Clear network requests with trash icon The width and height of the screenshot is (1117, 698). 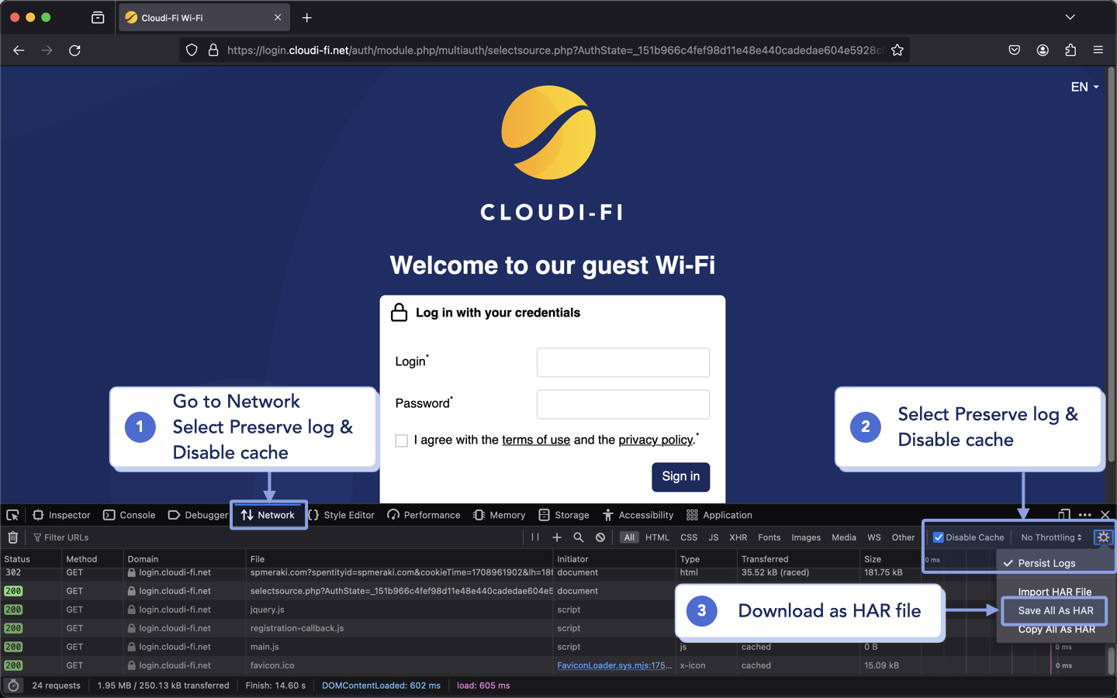(x=12, y=537)
